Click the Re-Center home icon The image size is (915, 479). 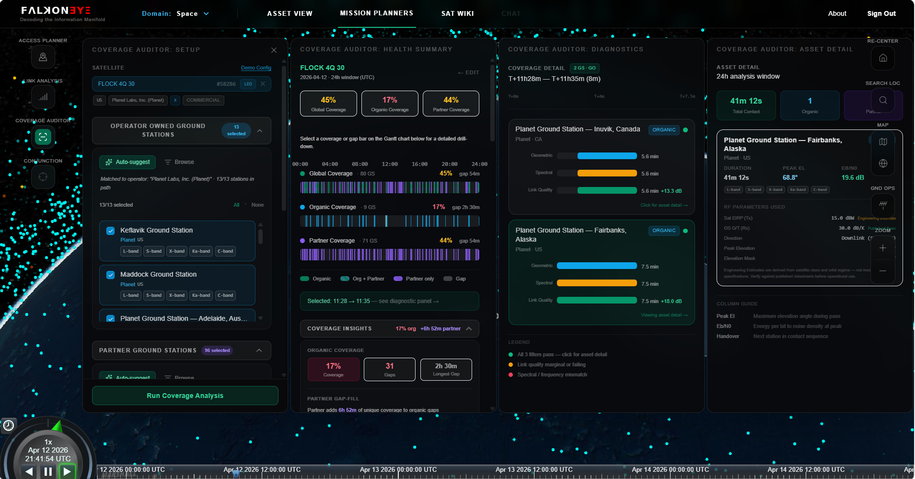pos(883,58)
